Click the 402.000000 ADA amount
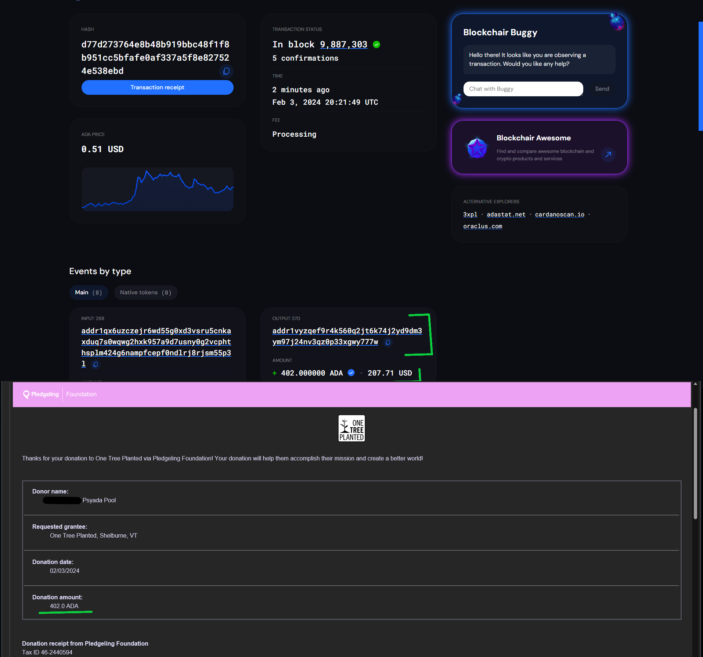The image size is (703, 657). (312, 373)
